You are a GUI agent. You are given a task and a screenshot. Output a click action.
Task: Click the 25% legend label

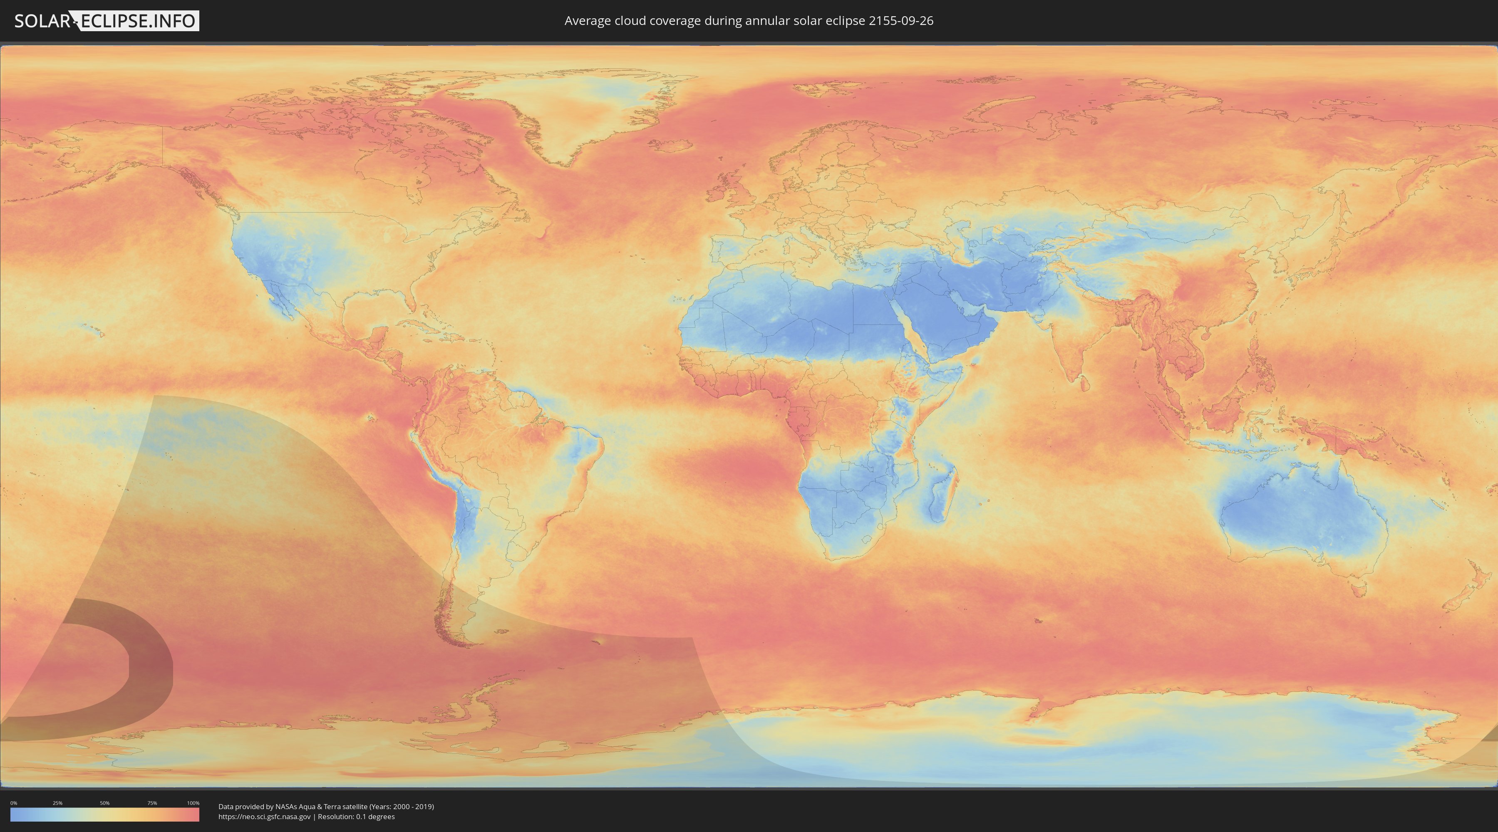pyautogui.click(x=57, y=803)
